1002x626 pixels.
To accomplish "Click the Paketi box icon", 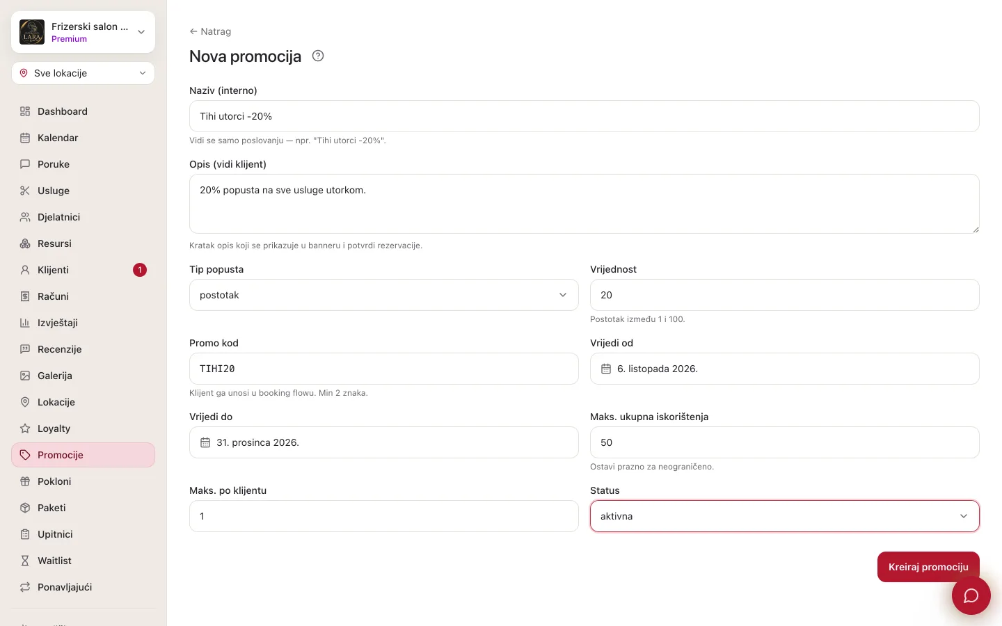I will pos(25,508).
